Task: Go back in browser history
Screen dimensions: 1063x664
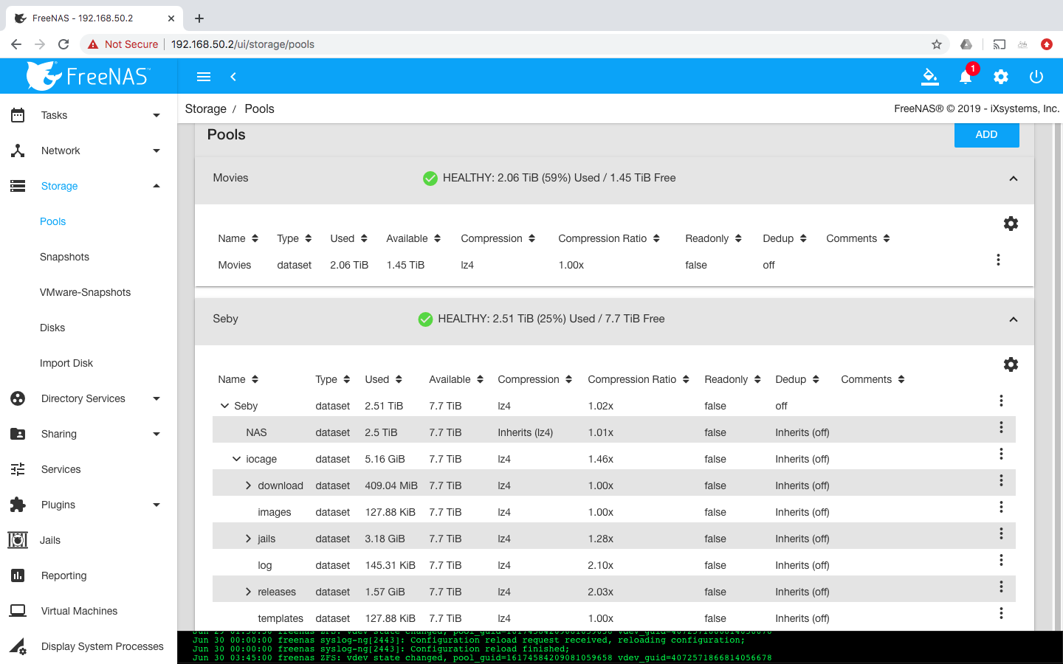Action: (16, 44)
